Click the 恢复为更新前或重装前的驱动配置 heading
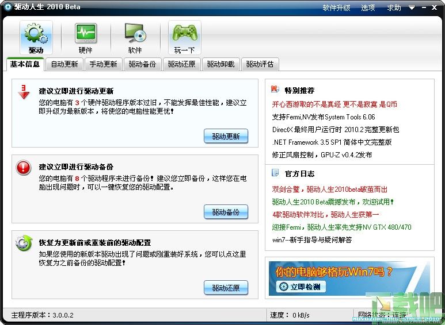This screenshot has width=445, height=325. point(95,243)
